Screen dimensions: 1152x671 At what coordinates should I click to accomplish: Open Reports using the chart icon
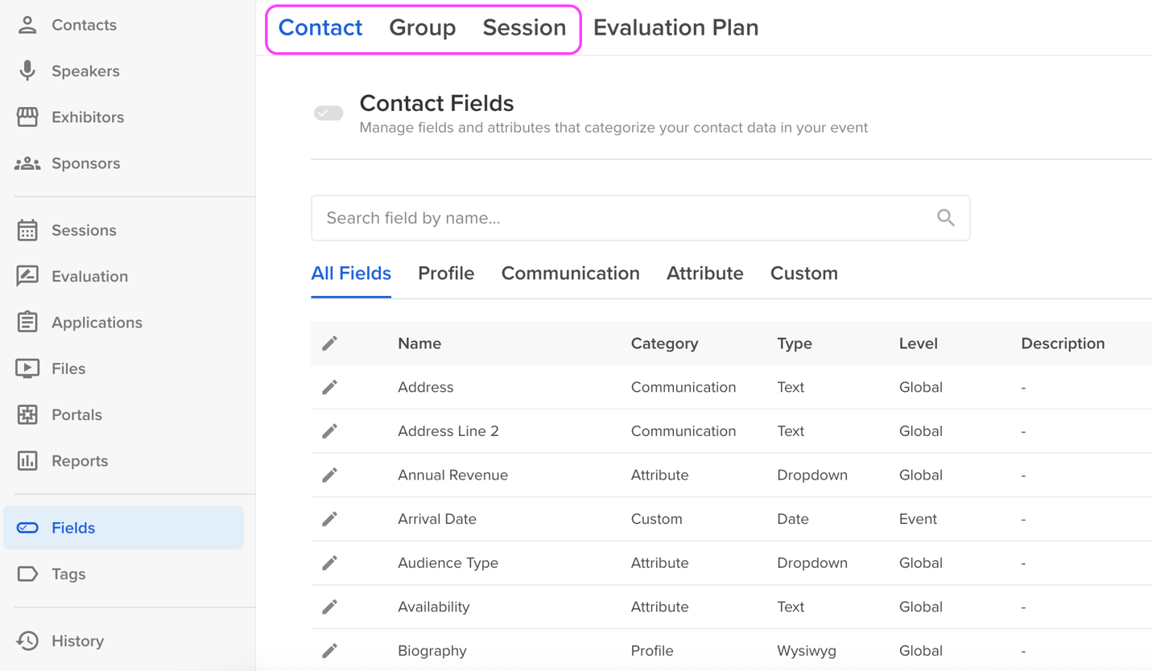(27, 461)
